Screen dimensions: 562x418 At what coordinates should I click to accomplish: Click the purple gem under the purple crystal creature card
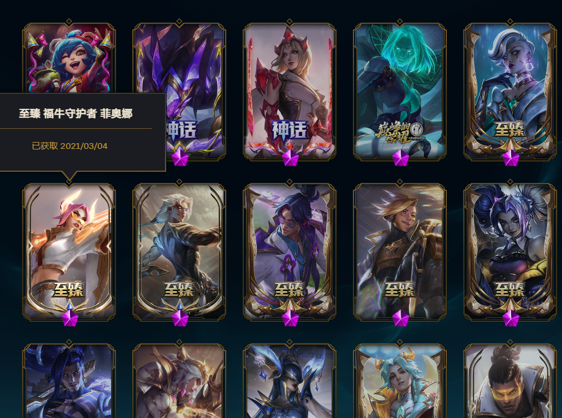click(x=180, y=157)
